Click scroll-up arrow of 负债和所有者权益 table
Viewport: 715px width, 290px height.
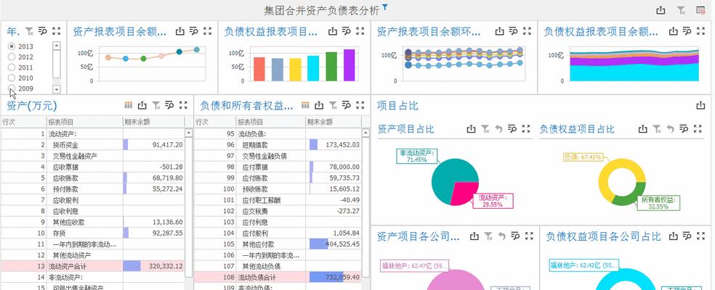pyautogui.click(x=365, y=133)
